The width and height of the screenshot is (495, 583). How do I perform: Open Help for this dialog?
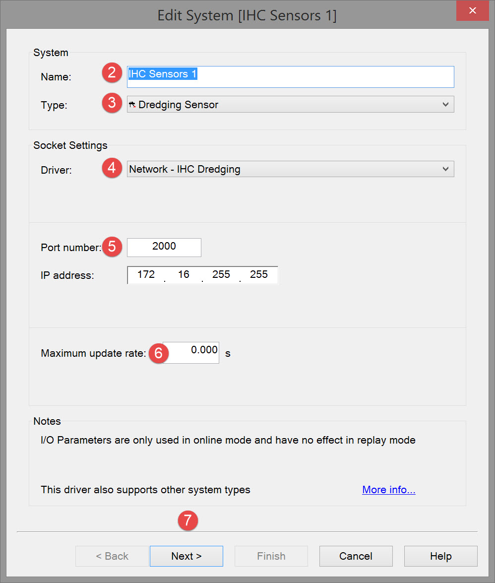point(440,556)
